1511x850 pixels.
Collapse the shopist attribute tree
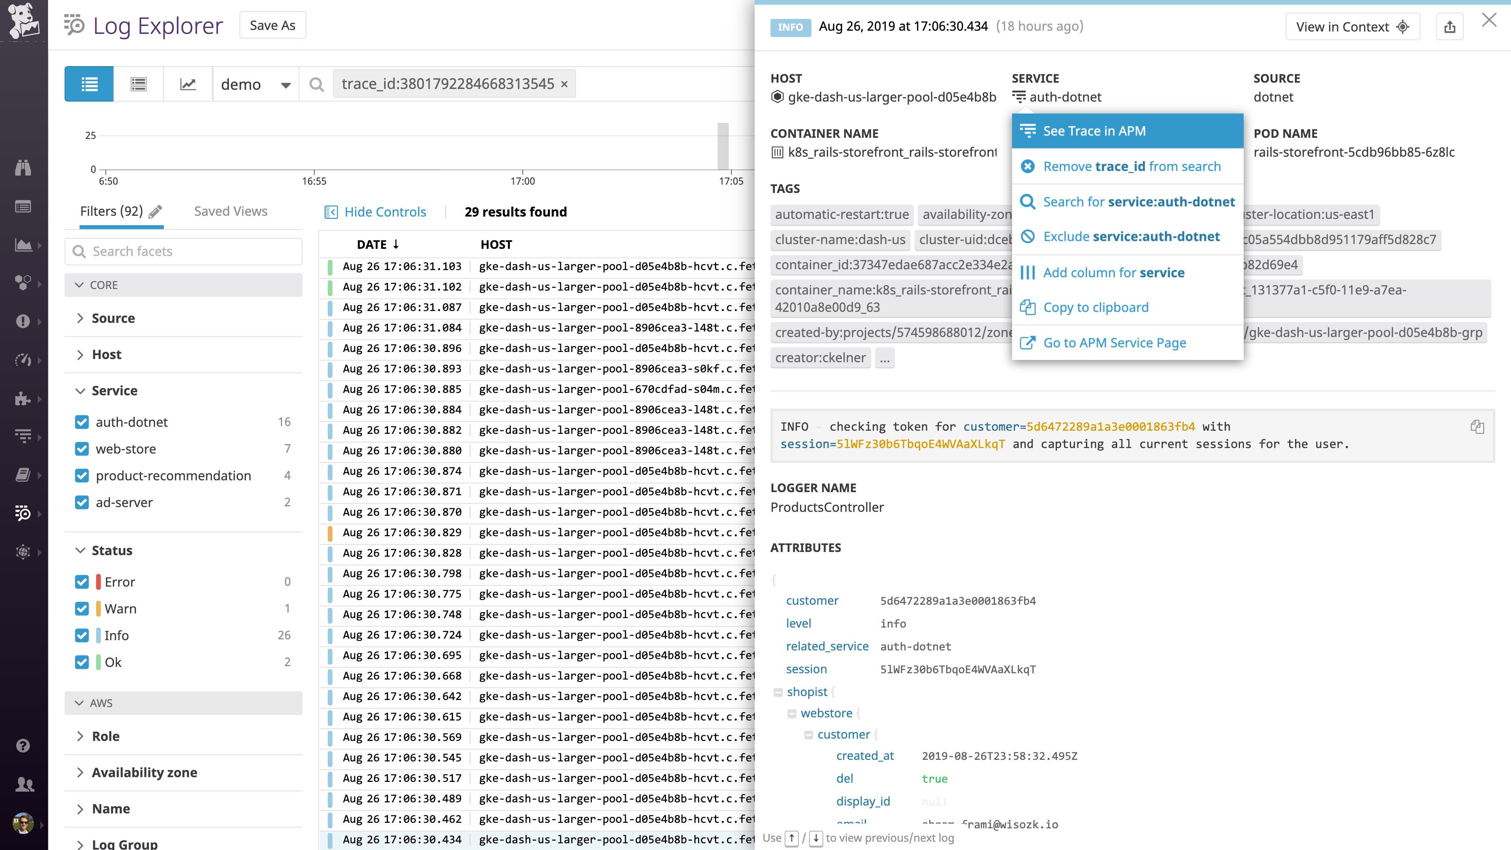coord(778,692)
